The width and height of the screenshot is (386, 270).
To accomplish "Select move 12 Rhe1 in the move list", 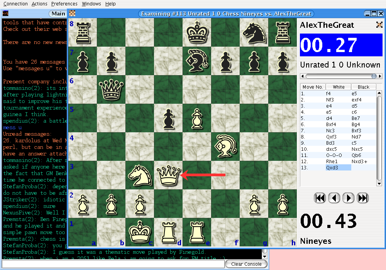I will [x=333, y=161].
